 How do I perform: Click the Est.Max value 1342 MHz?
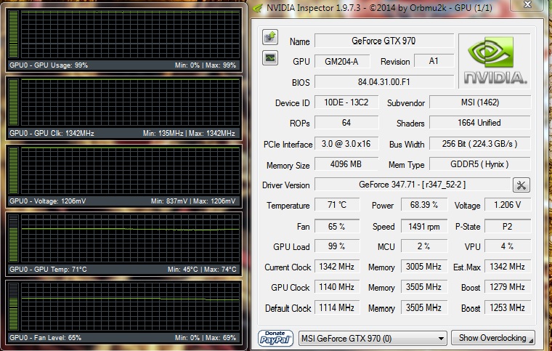click(x=508, y=267)
